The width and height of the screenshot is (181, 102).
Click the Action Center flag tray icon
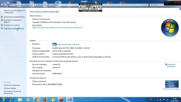pos(164,100)
